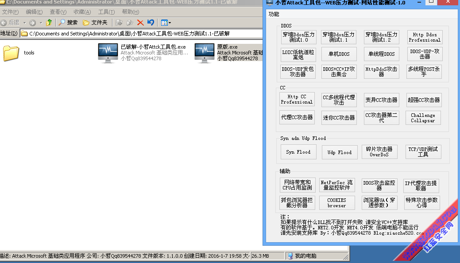Click the Forward arrow icon in Explorer
Viewport: 460px width, 263px height.
click(33, 23)
